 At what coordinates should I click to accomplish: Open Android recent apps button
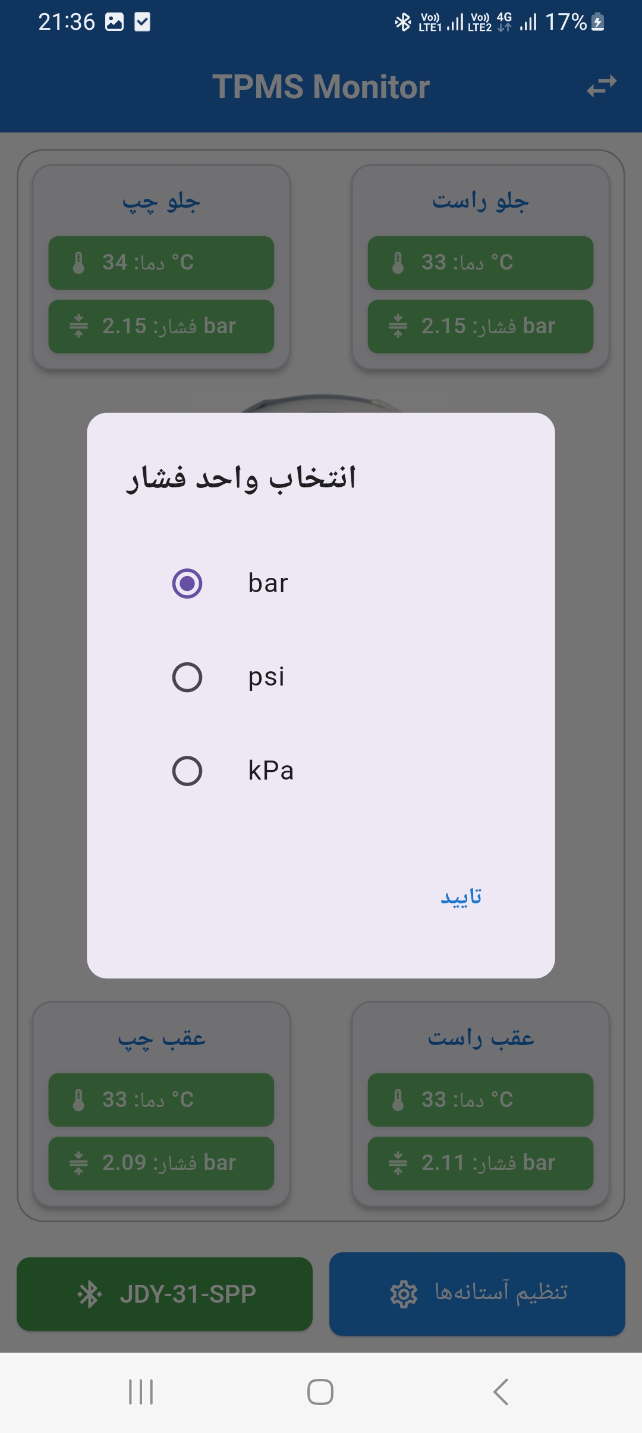pyautogui.click(x=141, y=1392)
